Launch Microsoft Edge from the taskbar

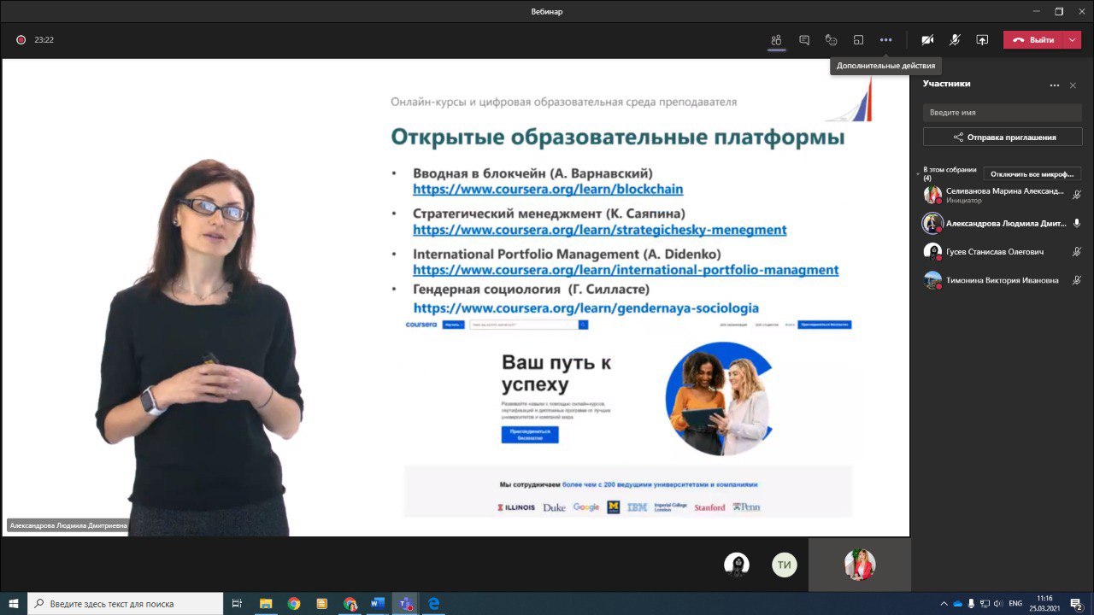coord(433,604)
